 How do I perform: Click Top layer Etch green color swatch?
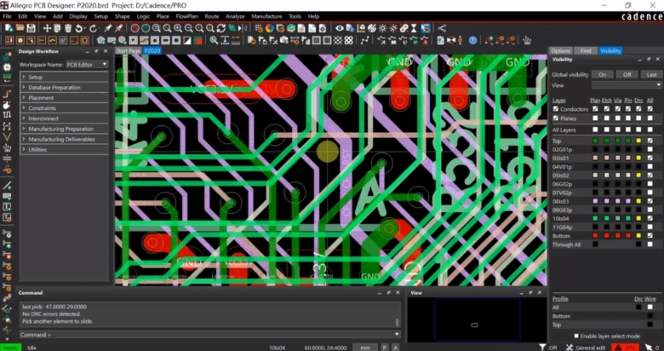(606, 141)
